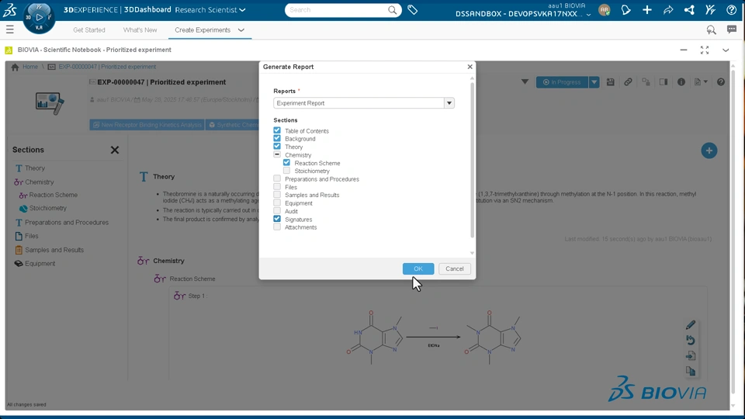Select the Create Experiments tab
This screenshot has width=745, height=419.
[x=203, y=30]
